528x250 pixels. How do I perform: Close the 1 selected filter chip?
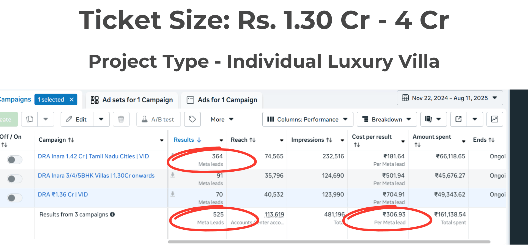71,100
